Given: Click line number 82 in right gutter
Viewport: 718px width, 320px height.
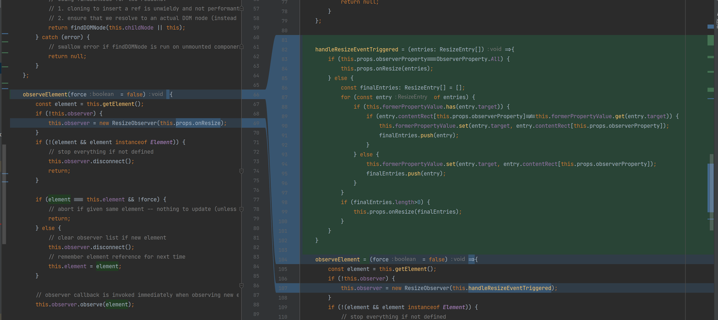Looking at the screenshot, I should [283, 49].
